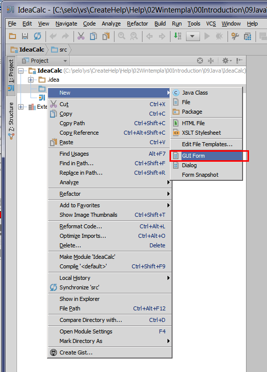
Task: Choose XSLT Stylesheet from New submenu
Action: [x=206, y=133]
